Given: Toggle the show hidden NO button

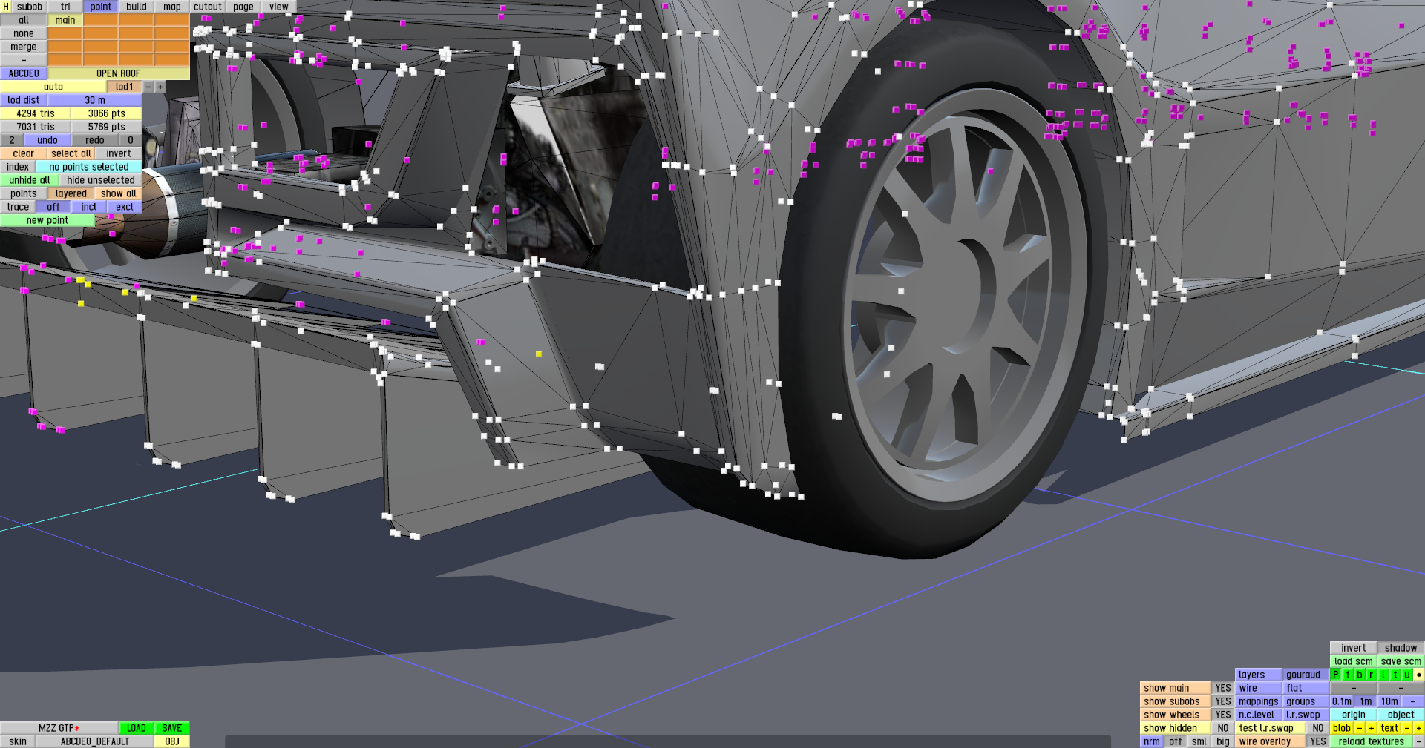Looking at the screenshot, I should tap(1223, 728).
